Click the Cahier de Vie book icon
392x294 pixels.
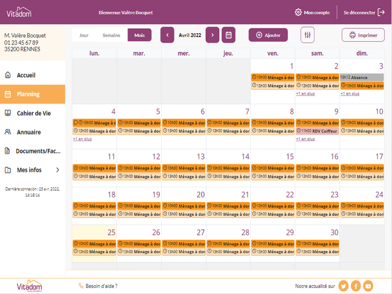click(8, 113)
